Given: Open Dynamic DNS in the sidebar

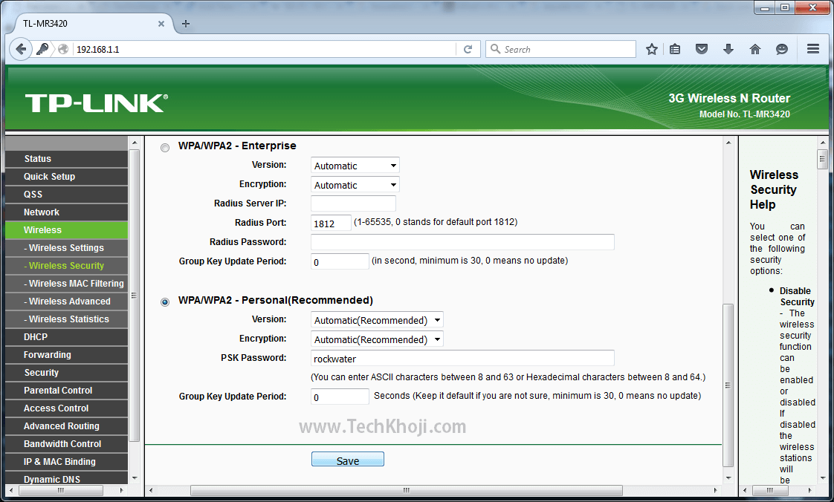Looking at the screenshot, I should tap(66, 478).
